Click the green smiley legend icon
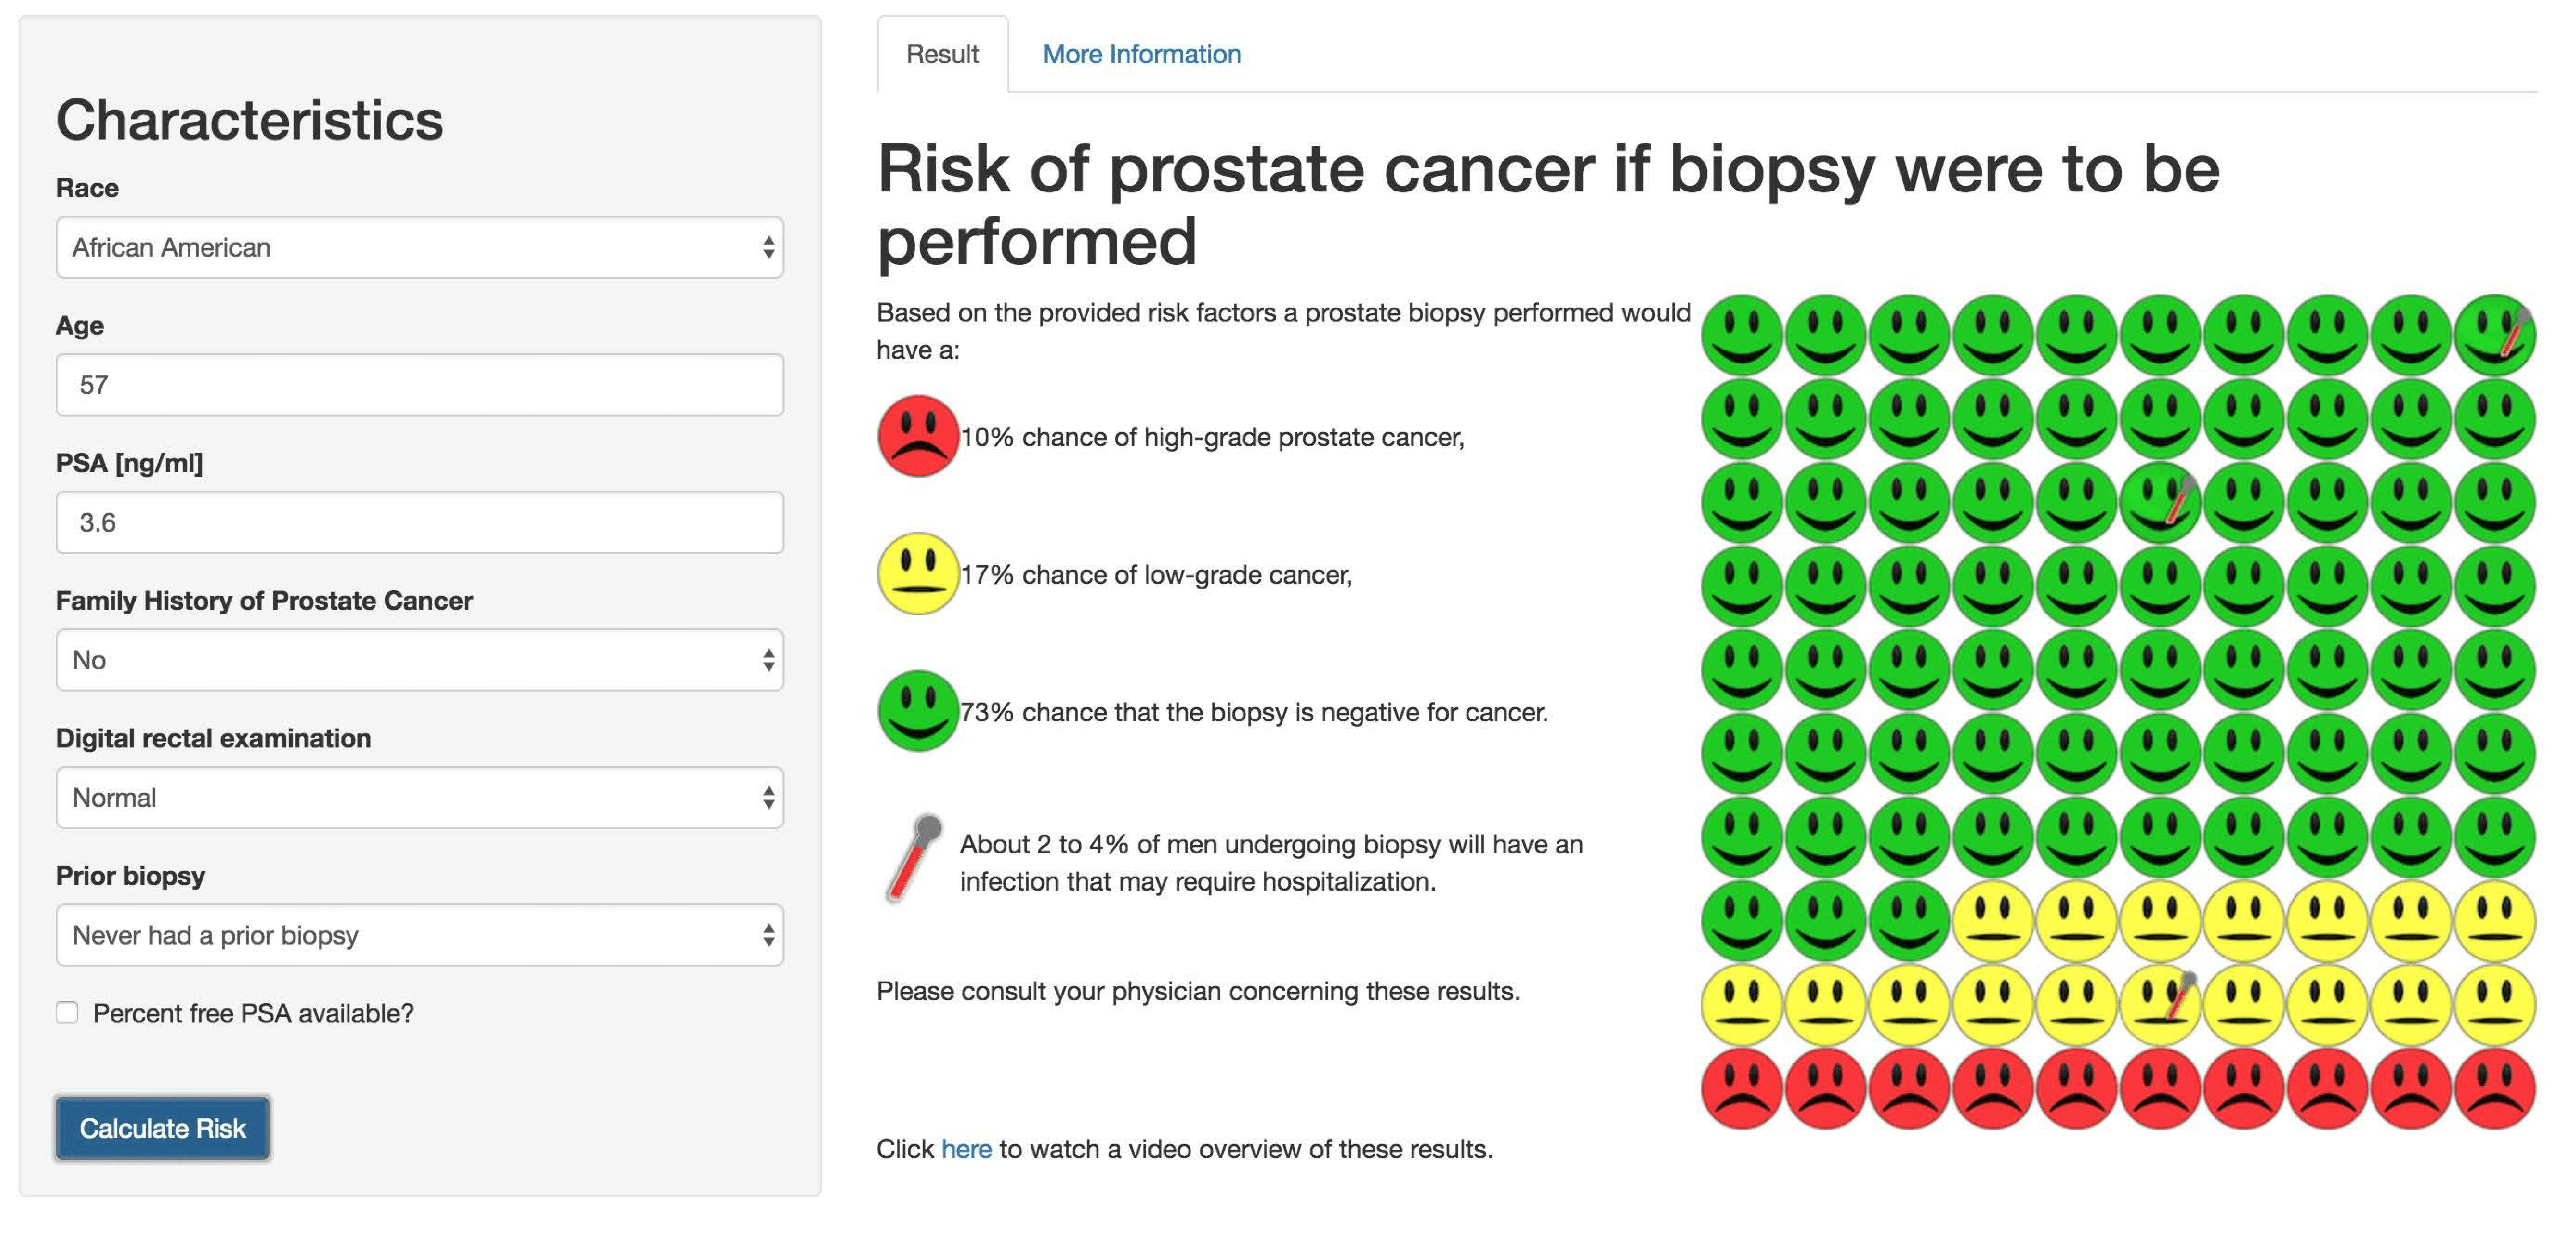The height and width of the screenshot is (1253, 2576). tap(917, 711)
